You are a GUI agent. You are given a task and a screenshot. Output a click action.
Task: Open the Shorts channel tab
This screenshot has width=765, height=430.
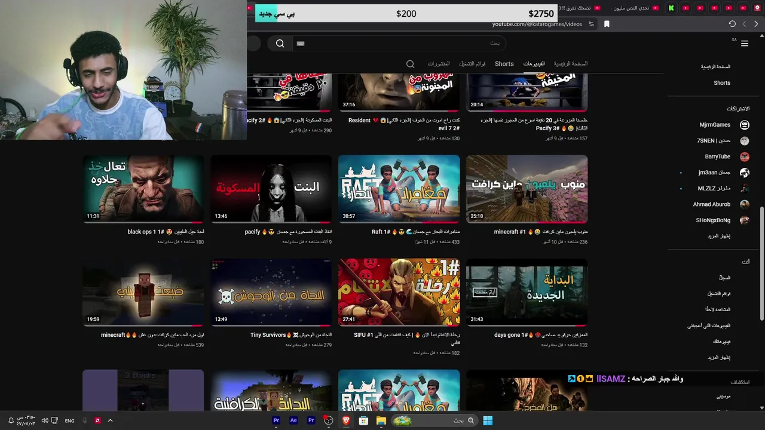point(504,64)
